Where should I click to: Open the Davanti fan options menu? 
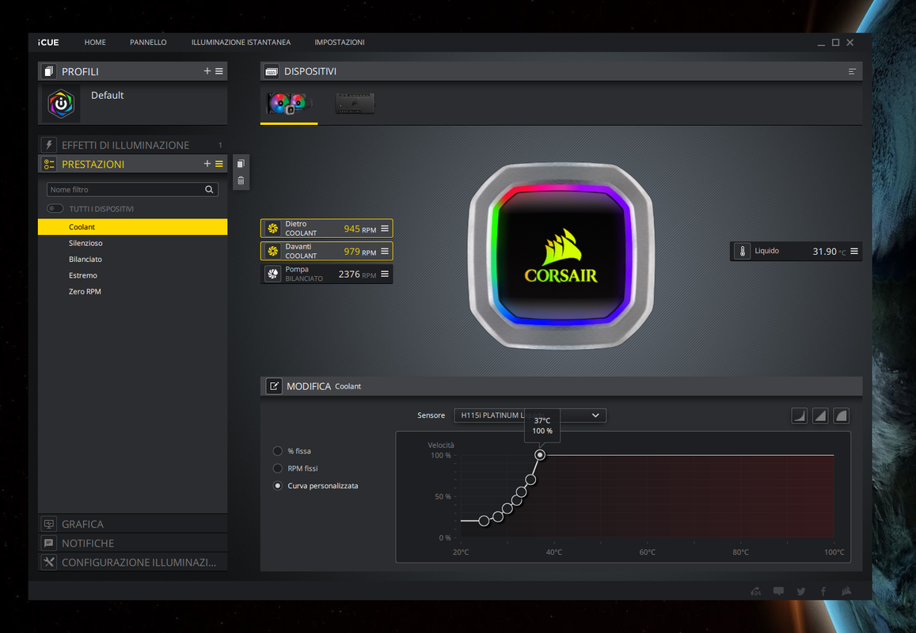(x=385, y=251)
